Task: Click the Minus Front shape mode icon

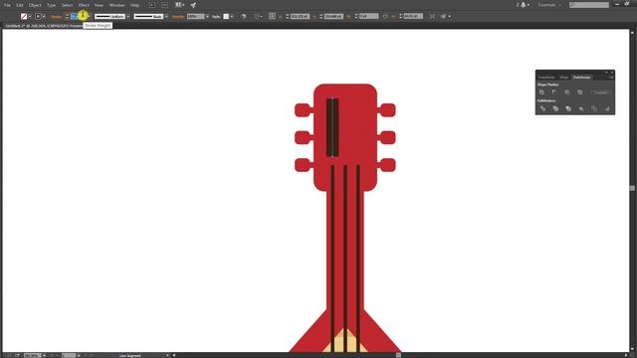Action: coord(554,92)
